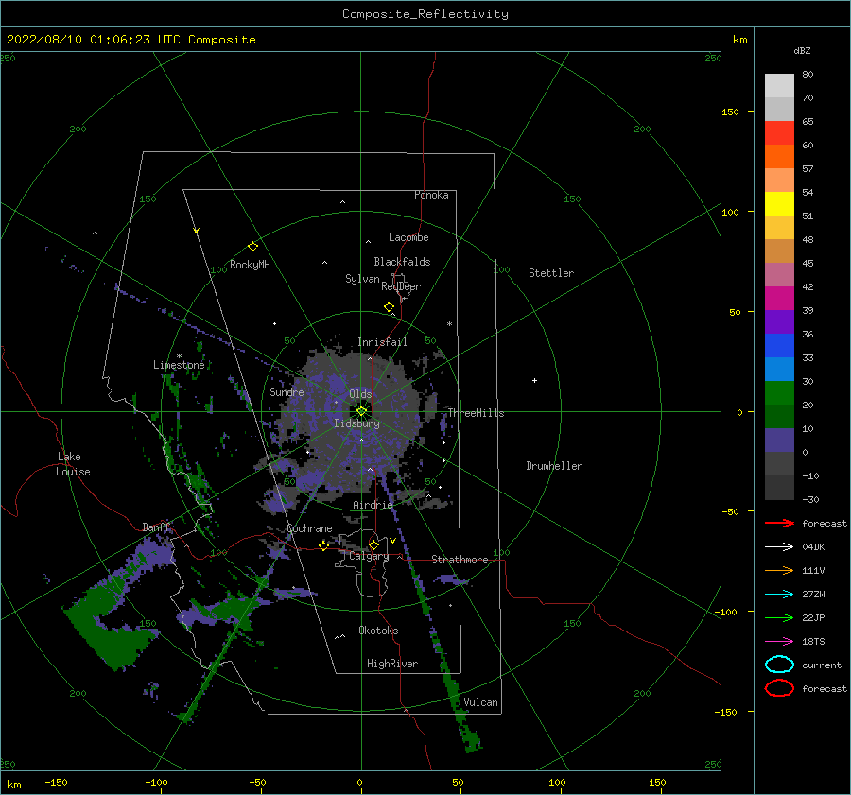Click the magenta 18TS arrow icon
The image size is (851, 795).
(x=779, y=642)
